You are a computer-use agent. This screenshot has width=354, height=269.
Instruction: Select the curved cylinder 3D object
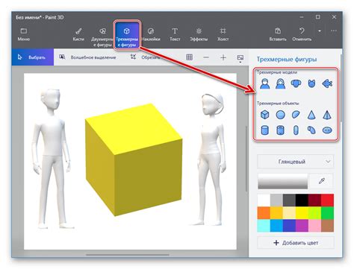pos(311,130)
